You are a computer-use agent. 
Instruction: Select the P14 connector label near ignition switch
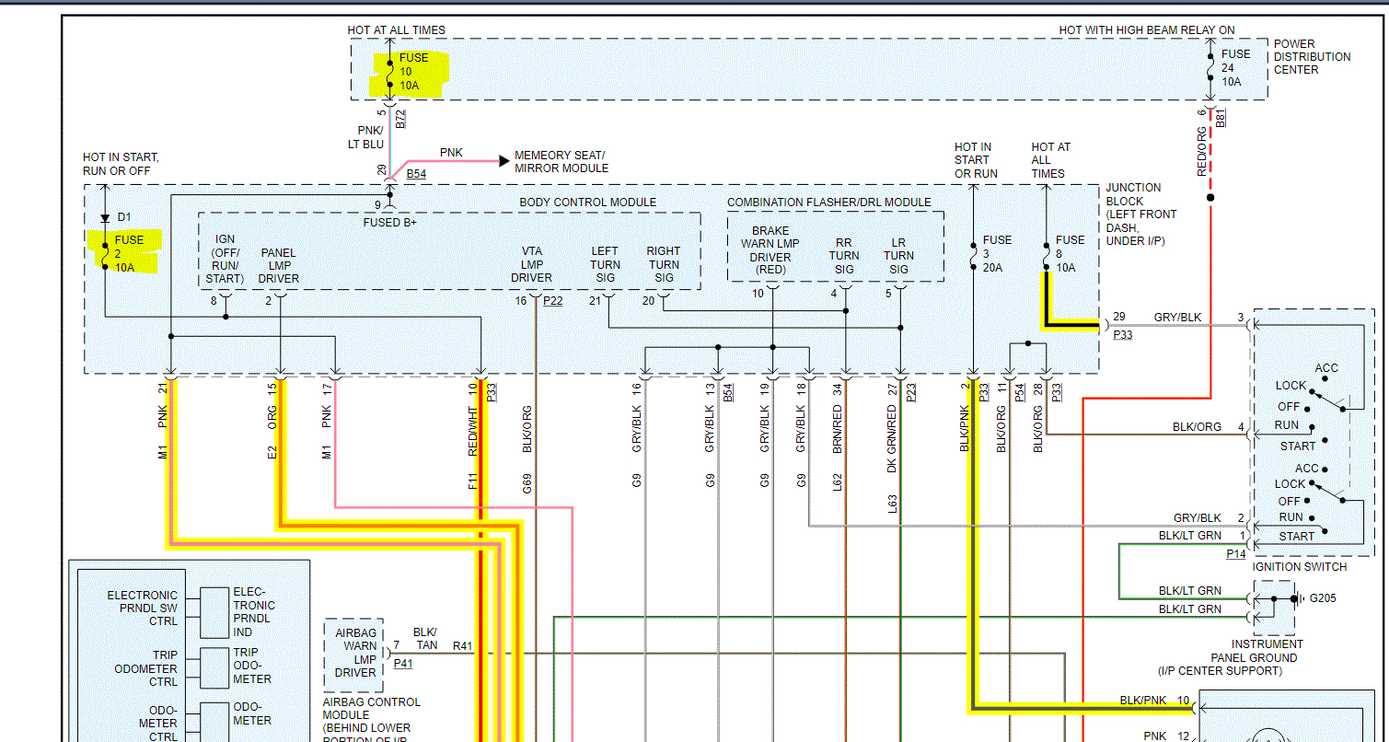pos(1235,554)
